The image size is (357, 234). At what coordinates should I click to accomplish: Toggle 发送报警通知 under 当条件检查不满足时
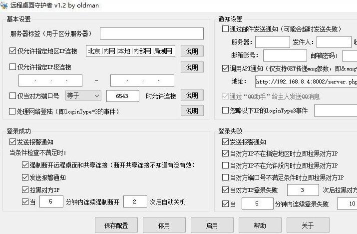click(25, 177)
